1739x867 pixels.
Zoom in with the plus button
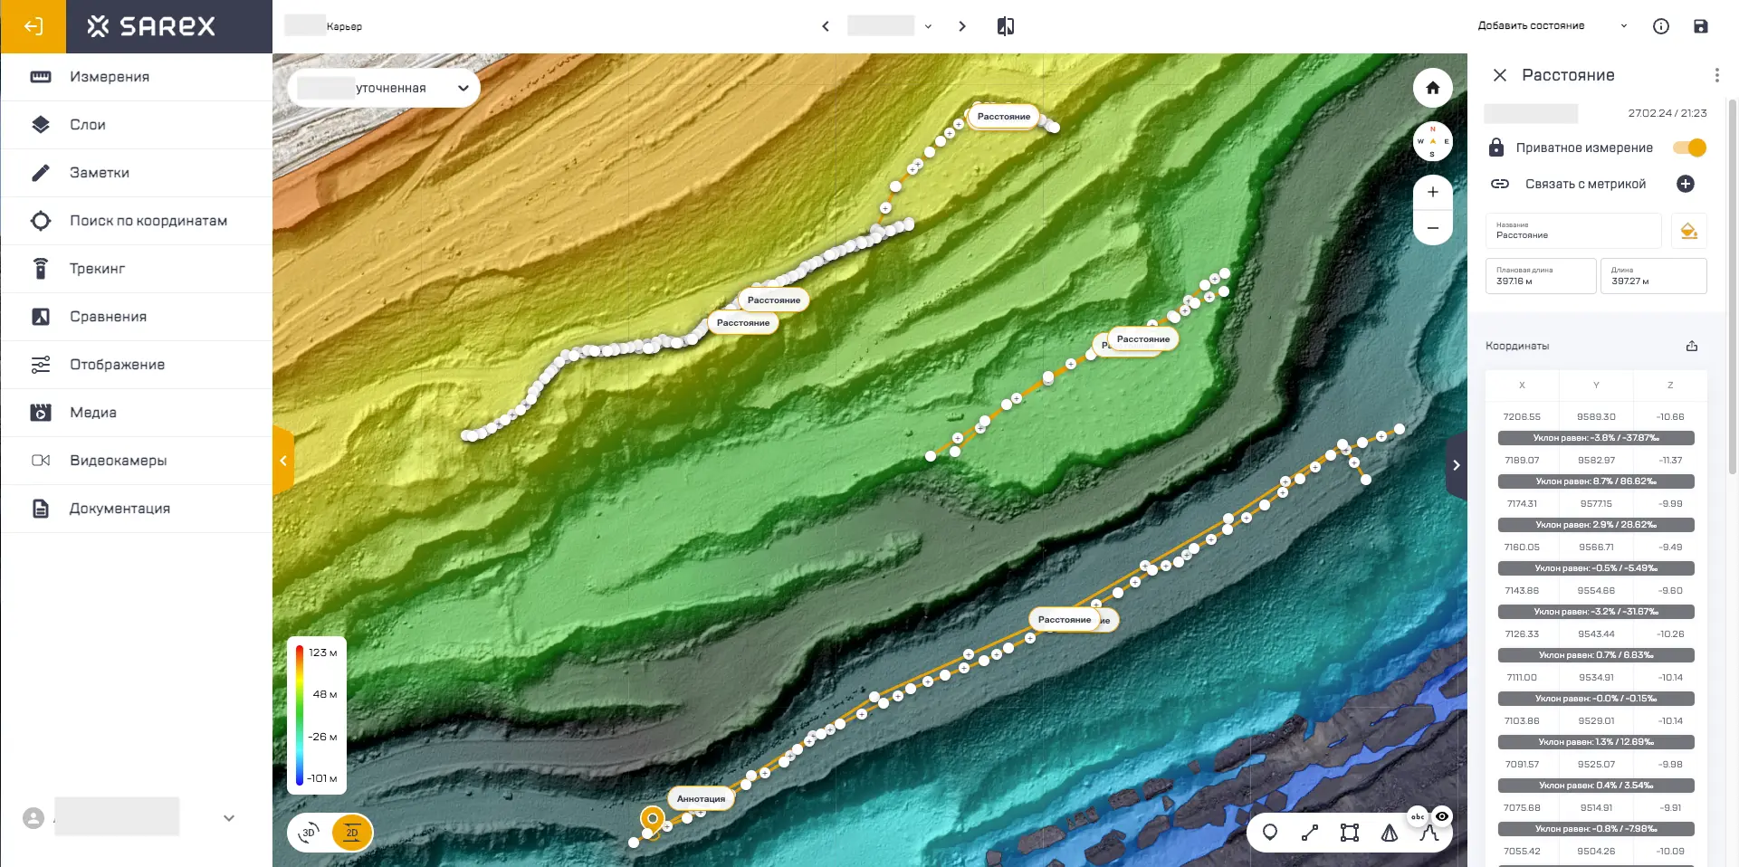[x=1432, y=192]
